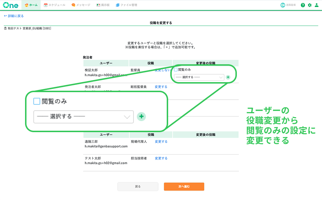Viewport: 322px width, 200px height.
Task: Click 変更する for テスト太郎
Action: (x=161, y=158)
